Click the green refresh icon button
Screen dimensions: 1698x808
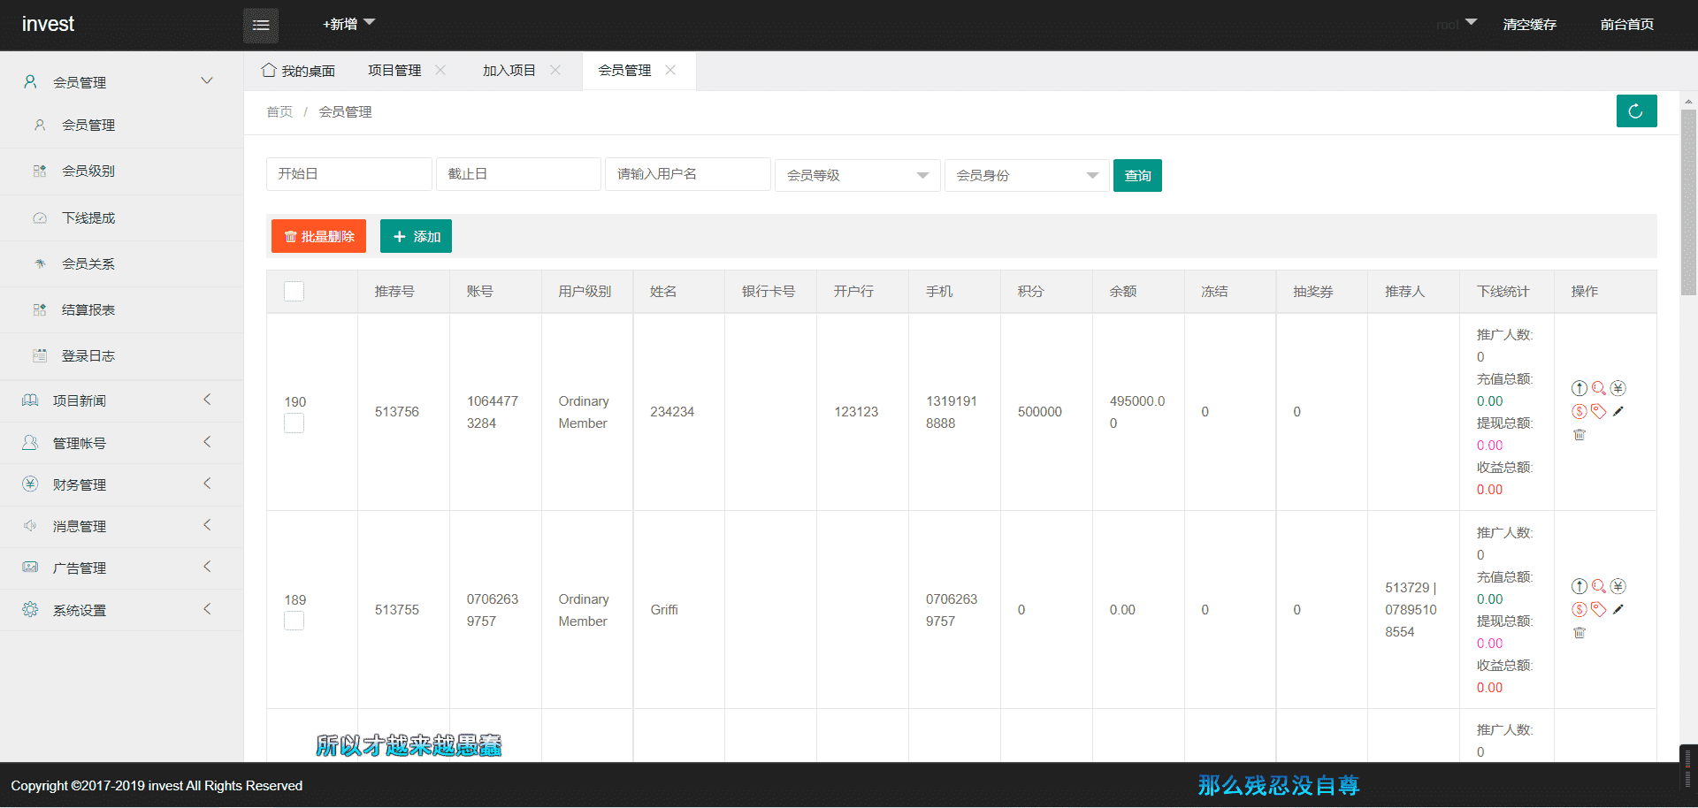pos(1635,111)
